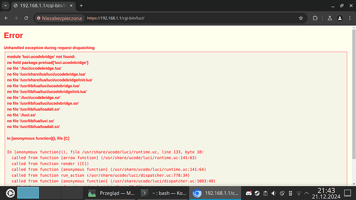The height and width of the screenshot is (200, 356).
Task: Open Steam tray icon
Action: (x=257, y=193)
